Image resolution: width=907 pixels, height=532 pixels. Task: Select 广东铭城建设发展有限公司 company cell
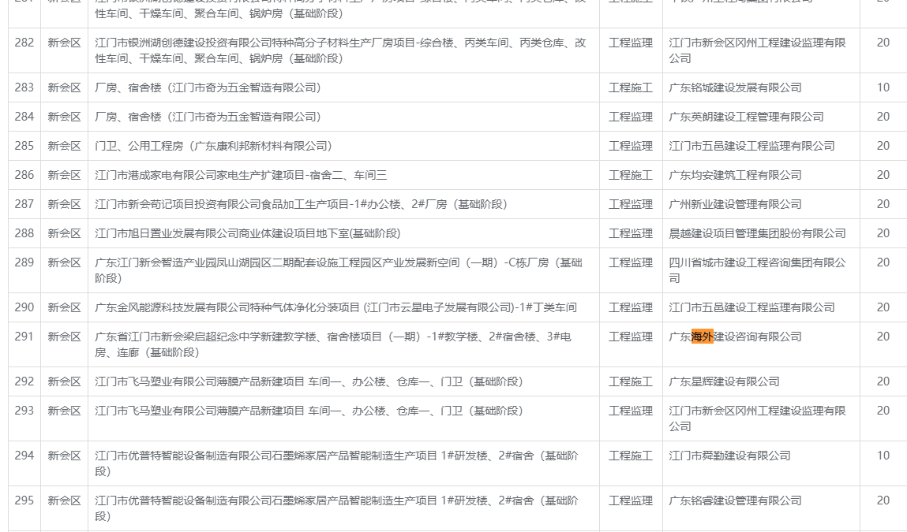[735, 87]
